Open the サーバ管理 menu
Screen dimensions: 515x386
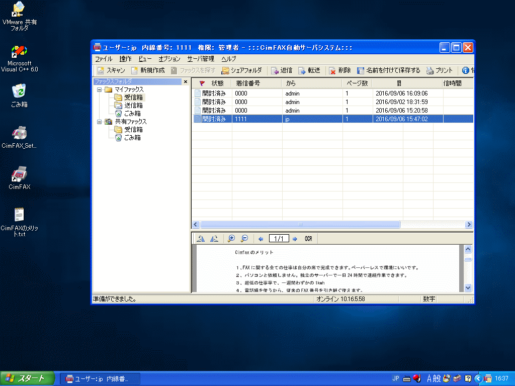pyautogui.click(x=201, y=59)
